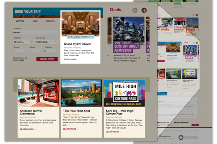Open the FLIGHTS booking tab
Screen dimensions: 217x144
tap(50, 21)
